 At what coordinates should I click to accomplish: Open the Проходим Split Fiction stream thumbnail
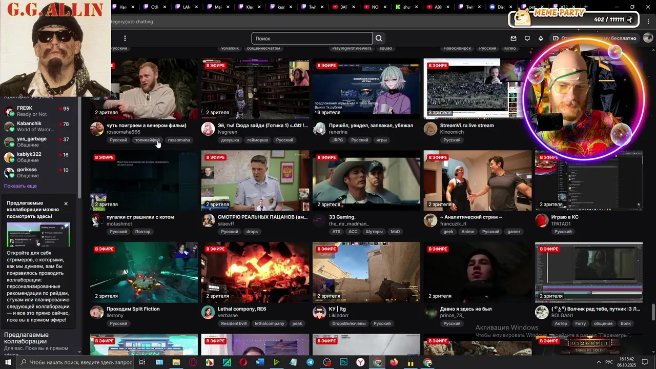[144, 272]
